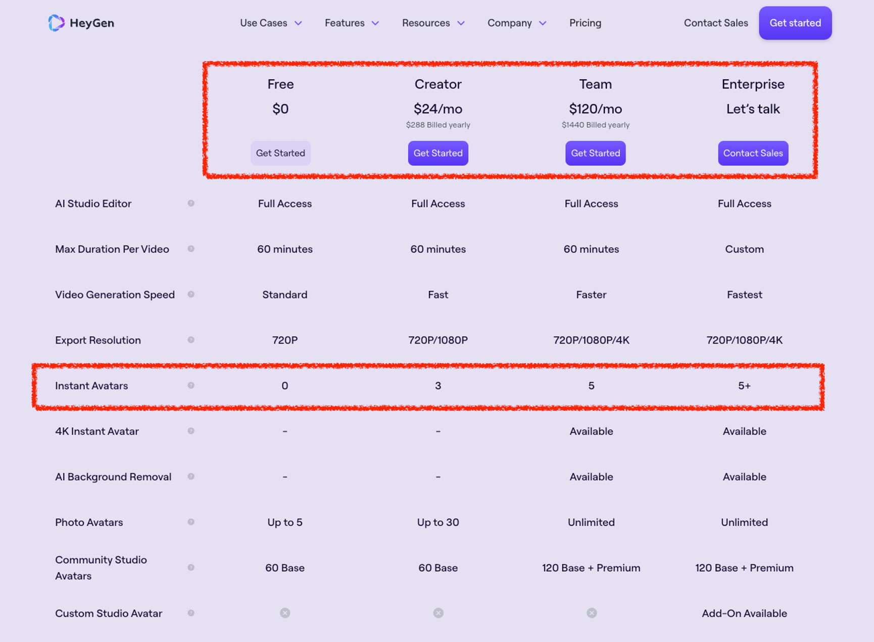Click the HeyGen brand name text

click(92, 23)
